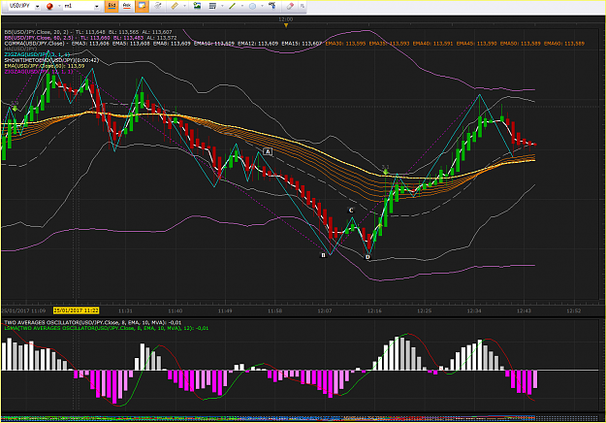Click the chart label D
606x423 pixels.
367,257
